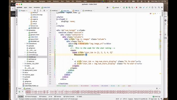Rerun the py4web run configuration

[x=124, y=7]
